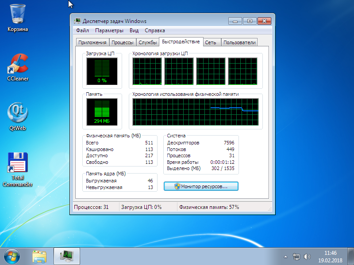
Task: Launch Total Commander desktop shortcut
Action: tap(18, 170)
